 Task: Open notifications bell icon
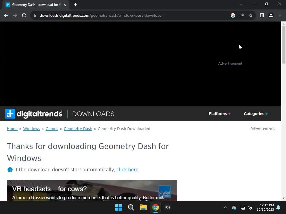[x=278, y=207]
